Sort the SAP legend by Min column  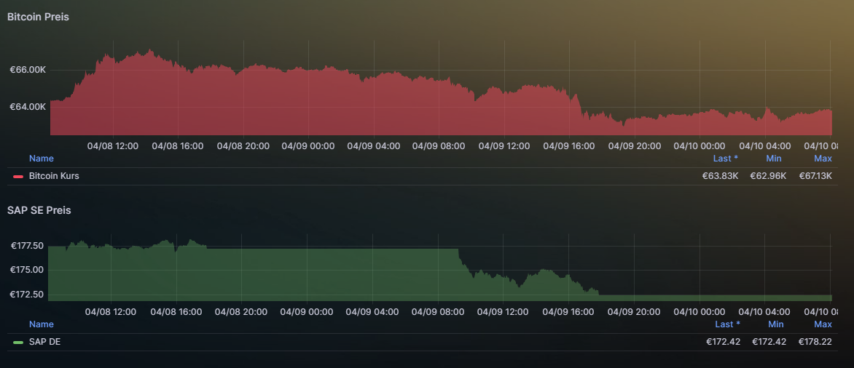[x=775, y=324]
